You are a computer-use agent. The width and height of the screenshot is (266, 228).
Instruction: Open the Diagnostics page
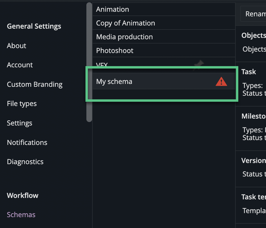pyautogui.click(x=25, y=162)
